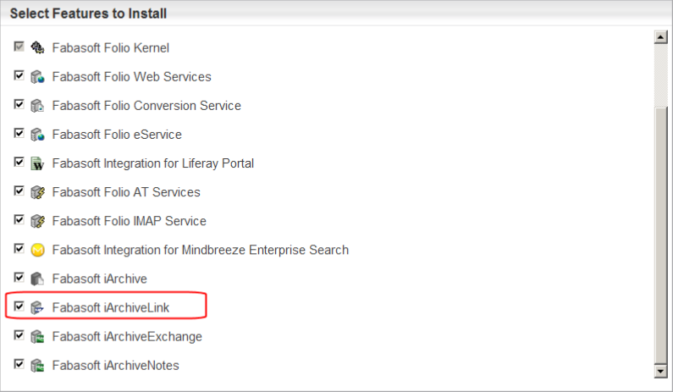Click the Folio Web Services globe icon
Viewport: 673px width, 392px height.
pos(37,76)
